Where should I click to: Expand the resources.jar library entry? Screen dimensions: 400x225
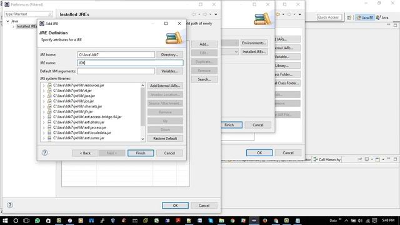(x=44, y=86)
